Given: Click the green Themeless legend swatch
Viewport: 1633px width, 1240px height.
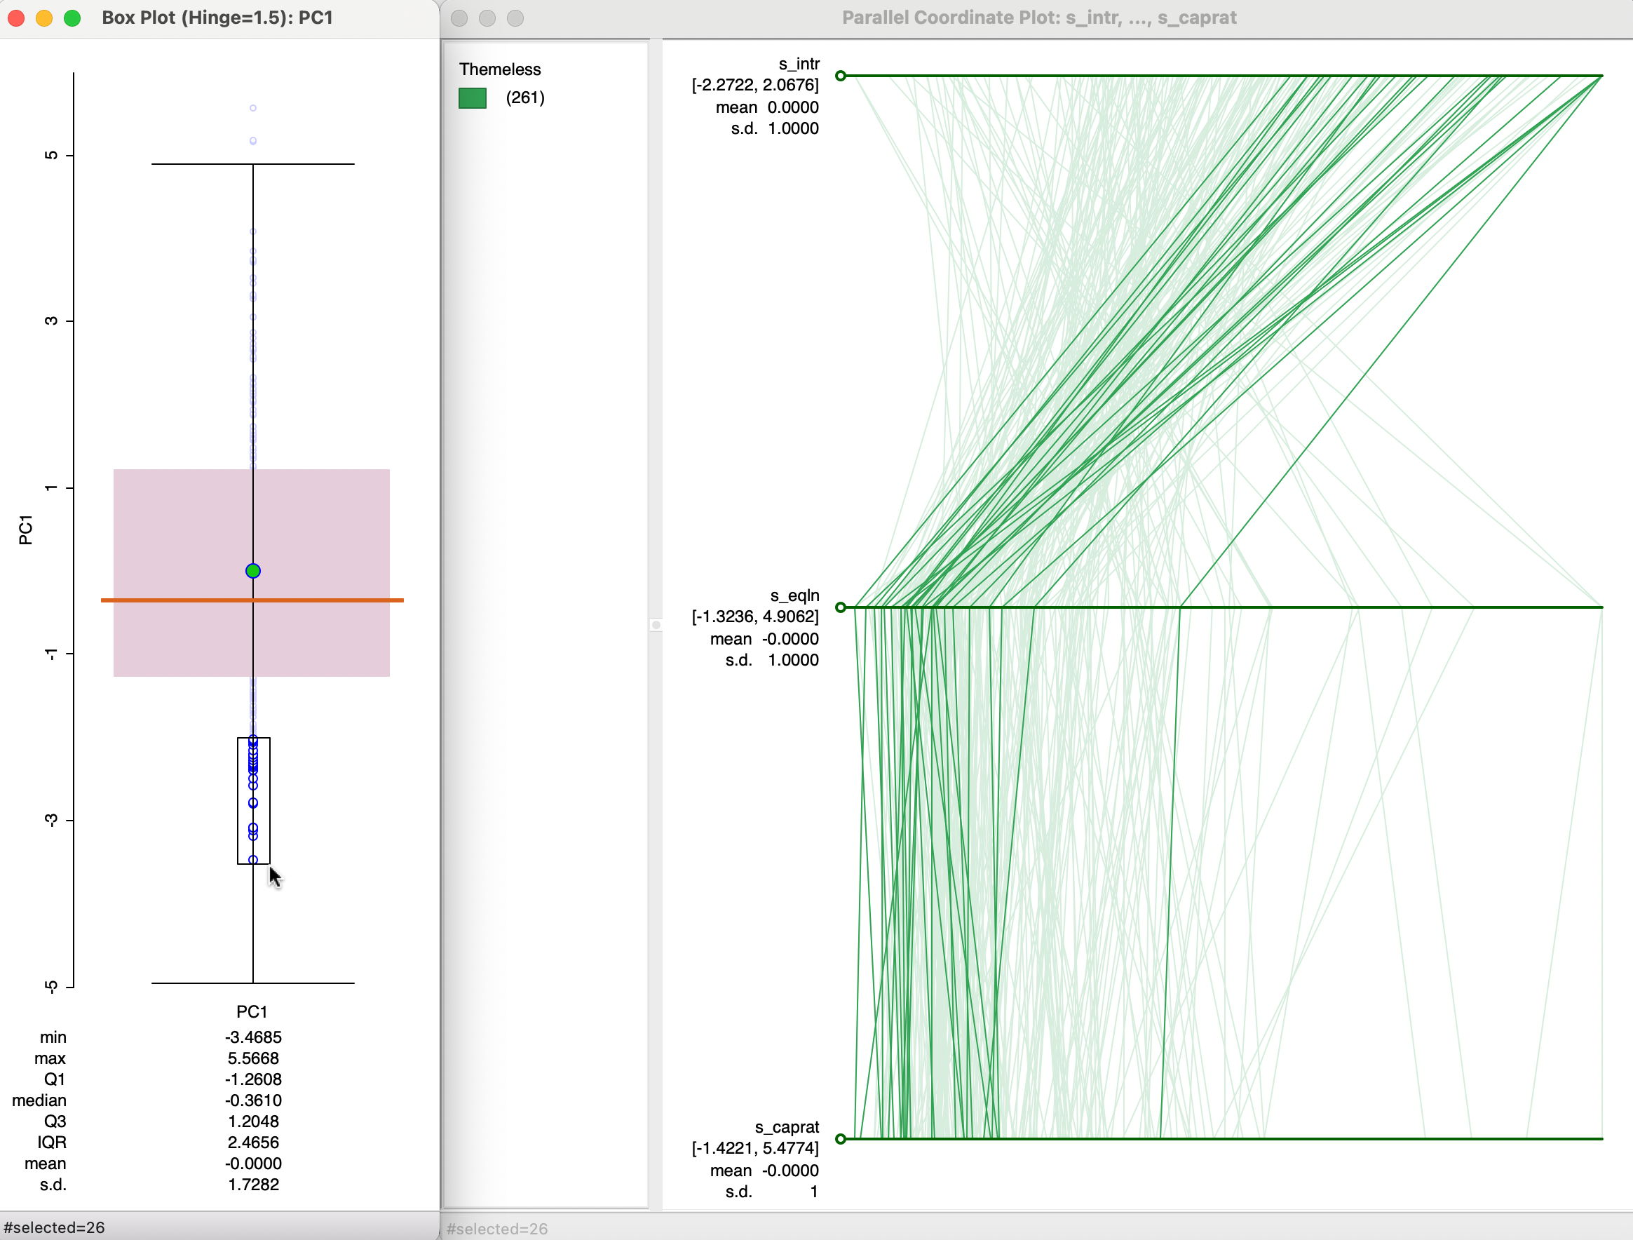Looking at the screenshot, I should [473, 98].
